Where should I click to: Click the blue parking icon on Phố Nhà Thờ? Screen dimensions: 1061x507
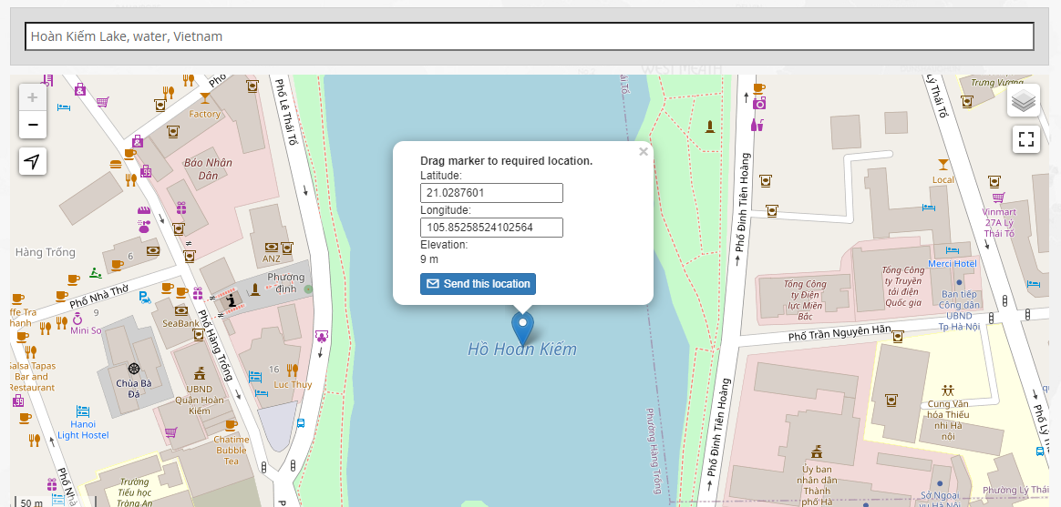[x=144, y=296]
